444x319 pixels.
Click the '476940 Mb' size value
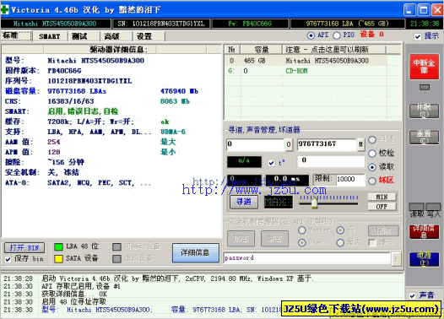pos(179,91)
